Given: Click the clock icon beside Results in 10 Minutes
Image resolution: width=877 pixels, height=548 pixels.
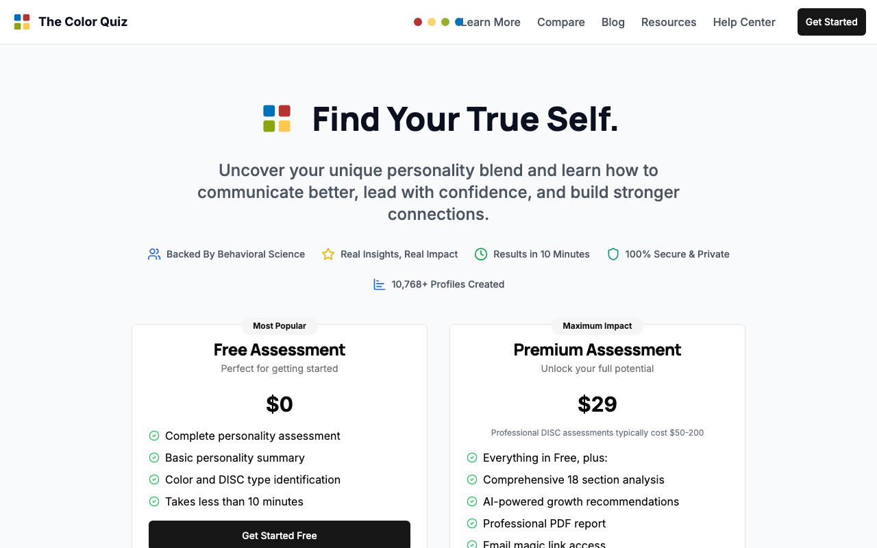Looking at the screenshot, I should 481,254.
